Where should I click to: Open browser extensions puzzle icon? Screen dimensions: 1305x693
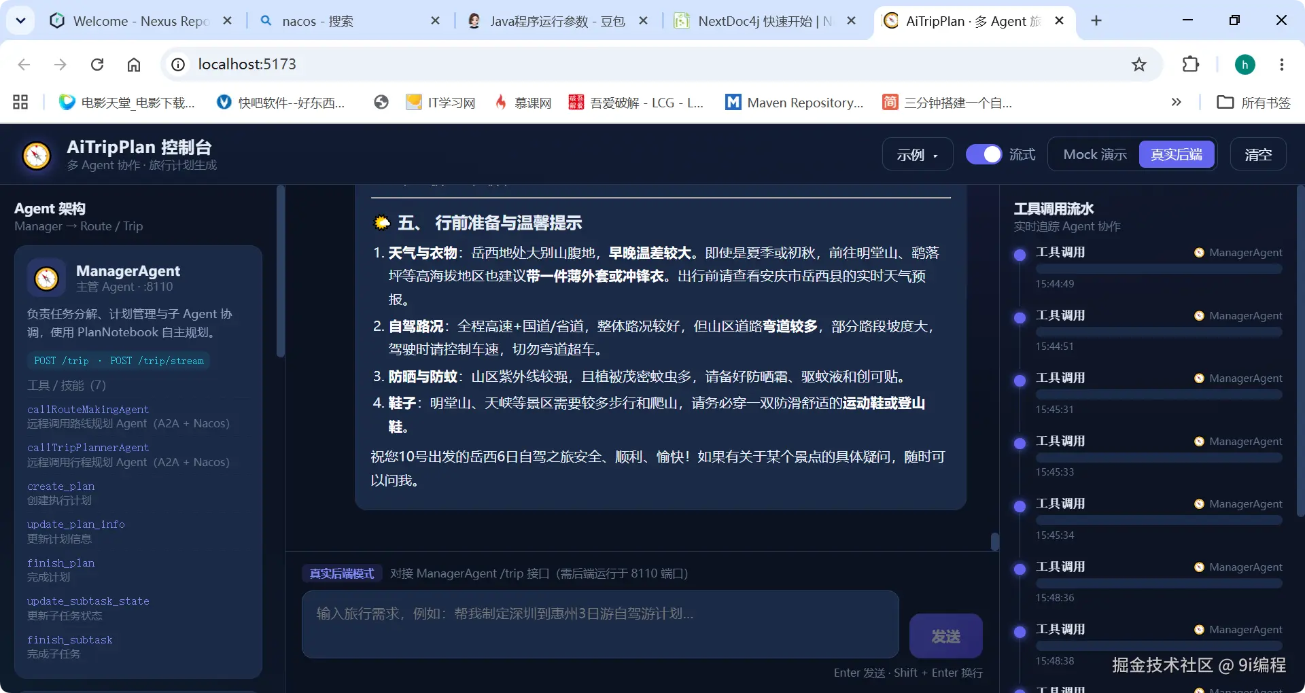click(1191, 65)
